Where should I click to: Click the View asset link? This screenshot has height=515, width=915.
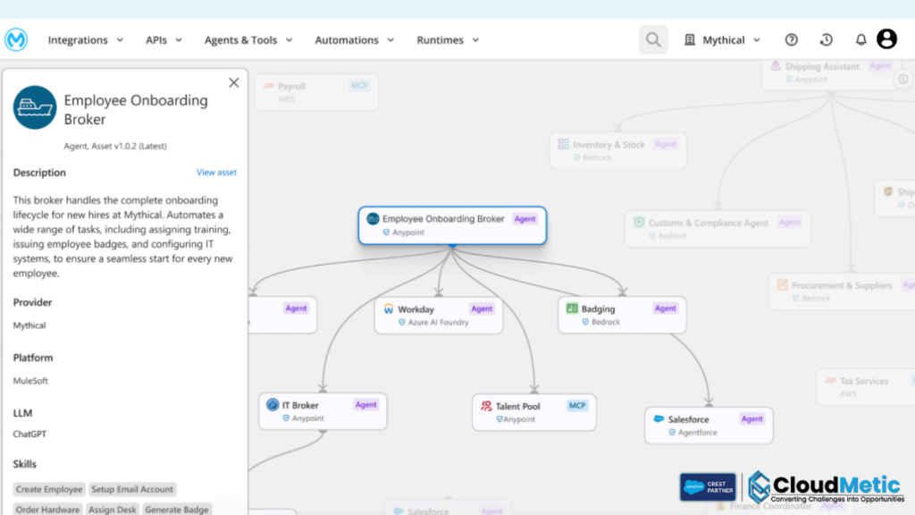point(216,173)
